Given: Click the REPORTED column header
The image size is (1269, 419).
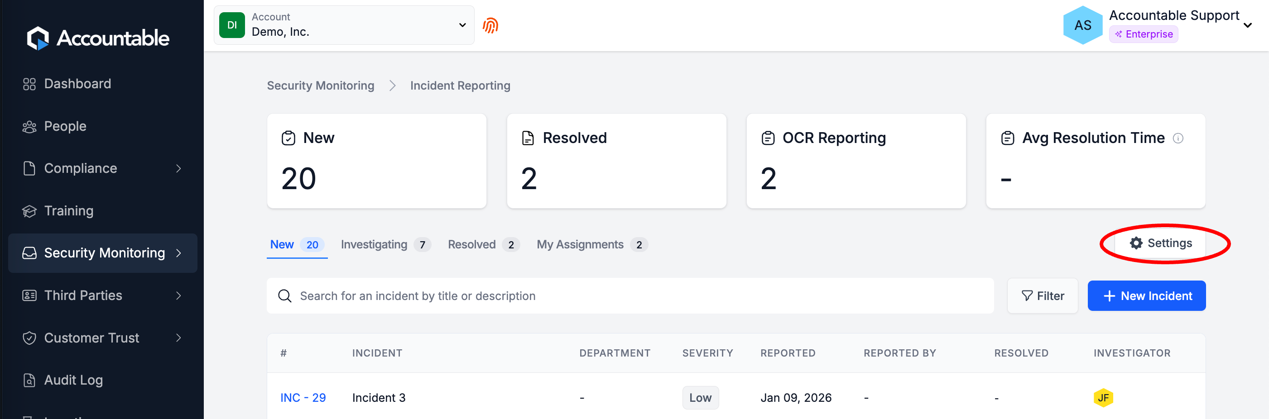Looking at the screenshot, I should (788, 353).
